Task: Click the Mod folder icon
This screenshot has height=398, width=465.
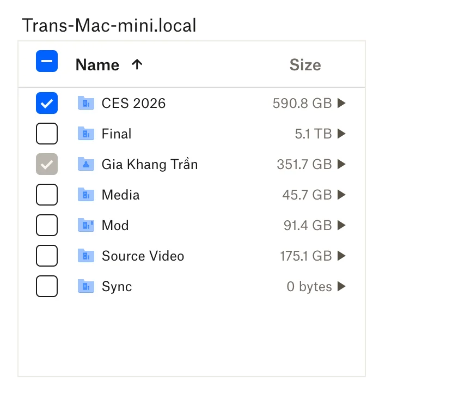Action: tap(86, 225)
